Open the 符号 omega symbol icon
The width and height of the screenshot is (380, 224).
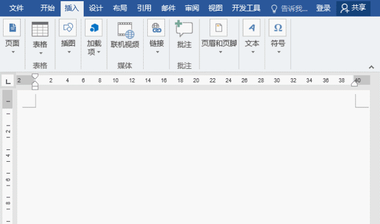pos(278,28)
